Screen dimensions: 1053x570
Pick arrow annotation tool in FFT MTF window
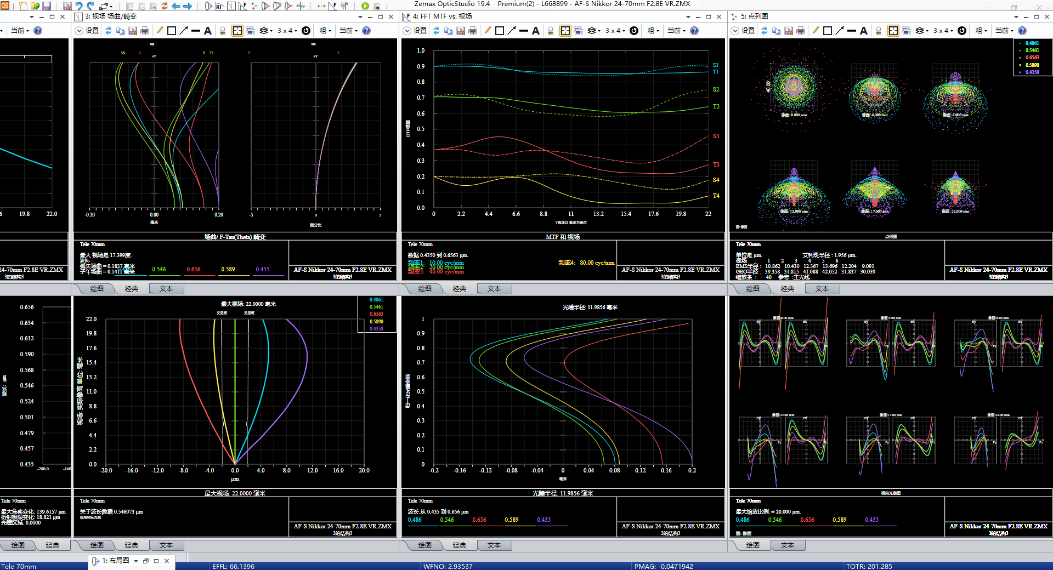click(x=512, y=31)
